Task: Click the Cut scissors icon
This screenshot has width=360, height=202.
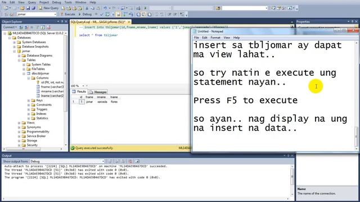Action: 87,8
